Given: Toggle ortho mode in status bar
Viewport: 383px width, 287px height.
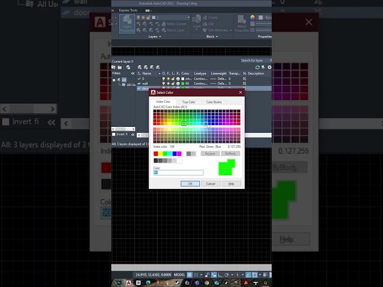Looking at the screenshot, I should point(220,275).
